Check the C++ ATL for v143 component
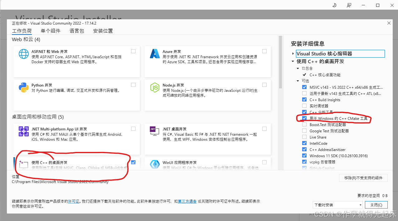This screenshot has width=398, height=221. (x=304, y=93)
